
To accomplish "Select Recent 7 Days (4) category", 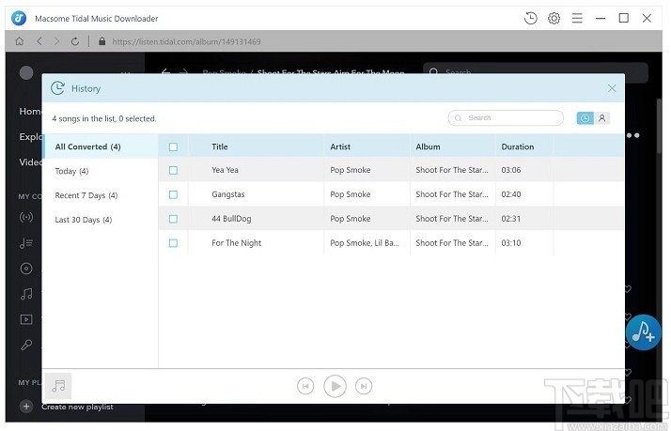I will point(101,195).
